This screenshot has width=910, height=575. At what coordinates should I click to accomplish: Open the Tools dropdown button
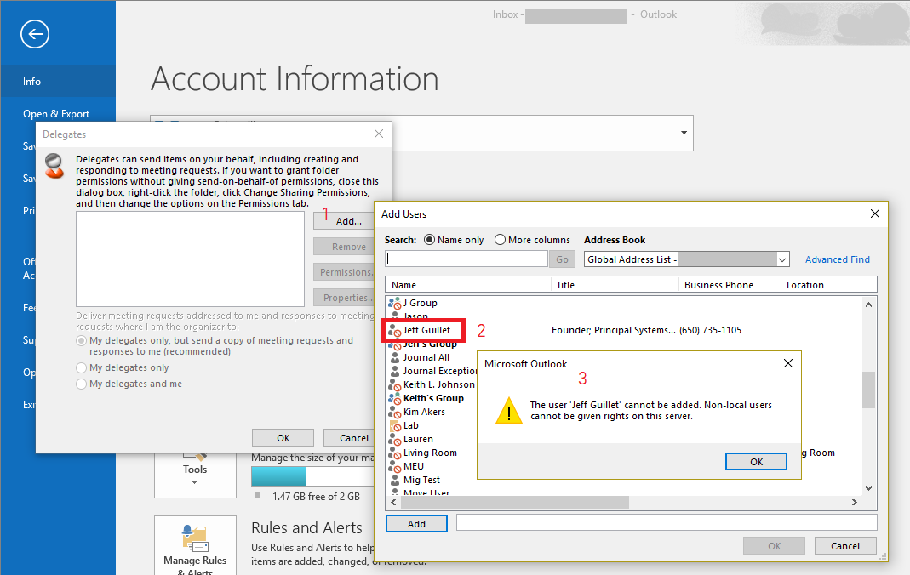coord(195,474)
